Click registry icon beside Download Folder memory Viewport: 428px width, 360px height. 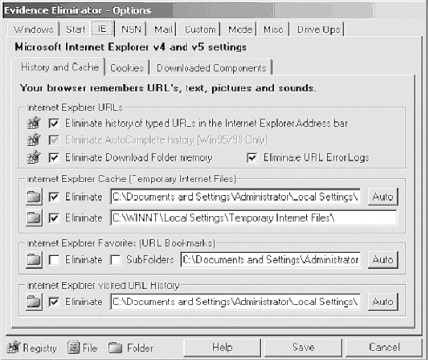tap(33, 158)
